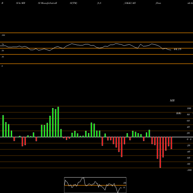Click the 60 label on the MR axis

188,121
